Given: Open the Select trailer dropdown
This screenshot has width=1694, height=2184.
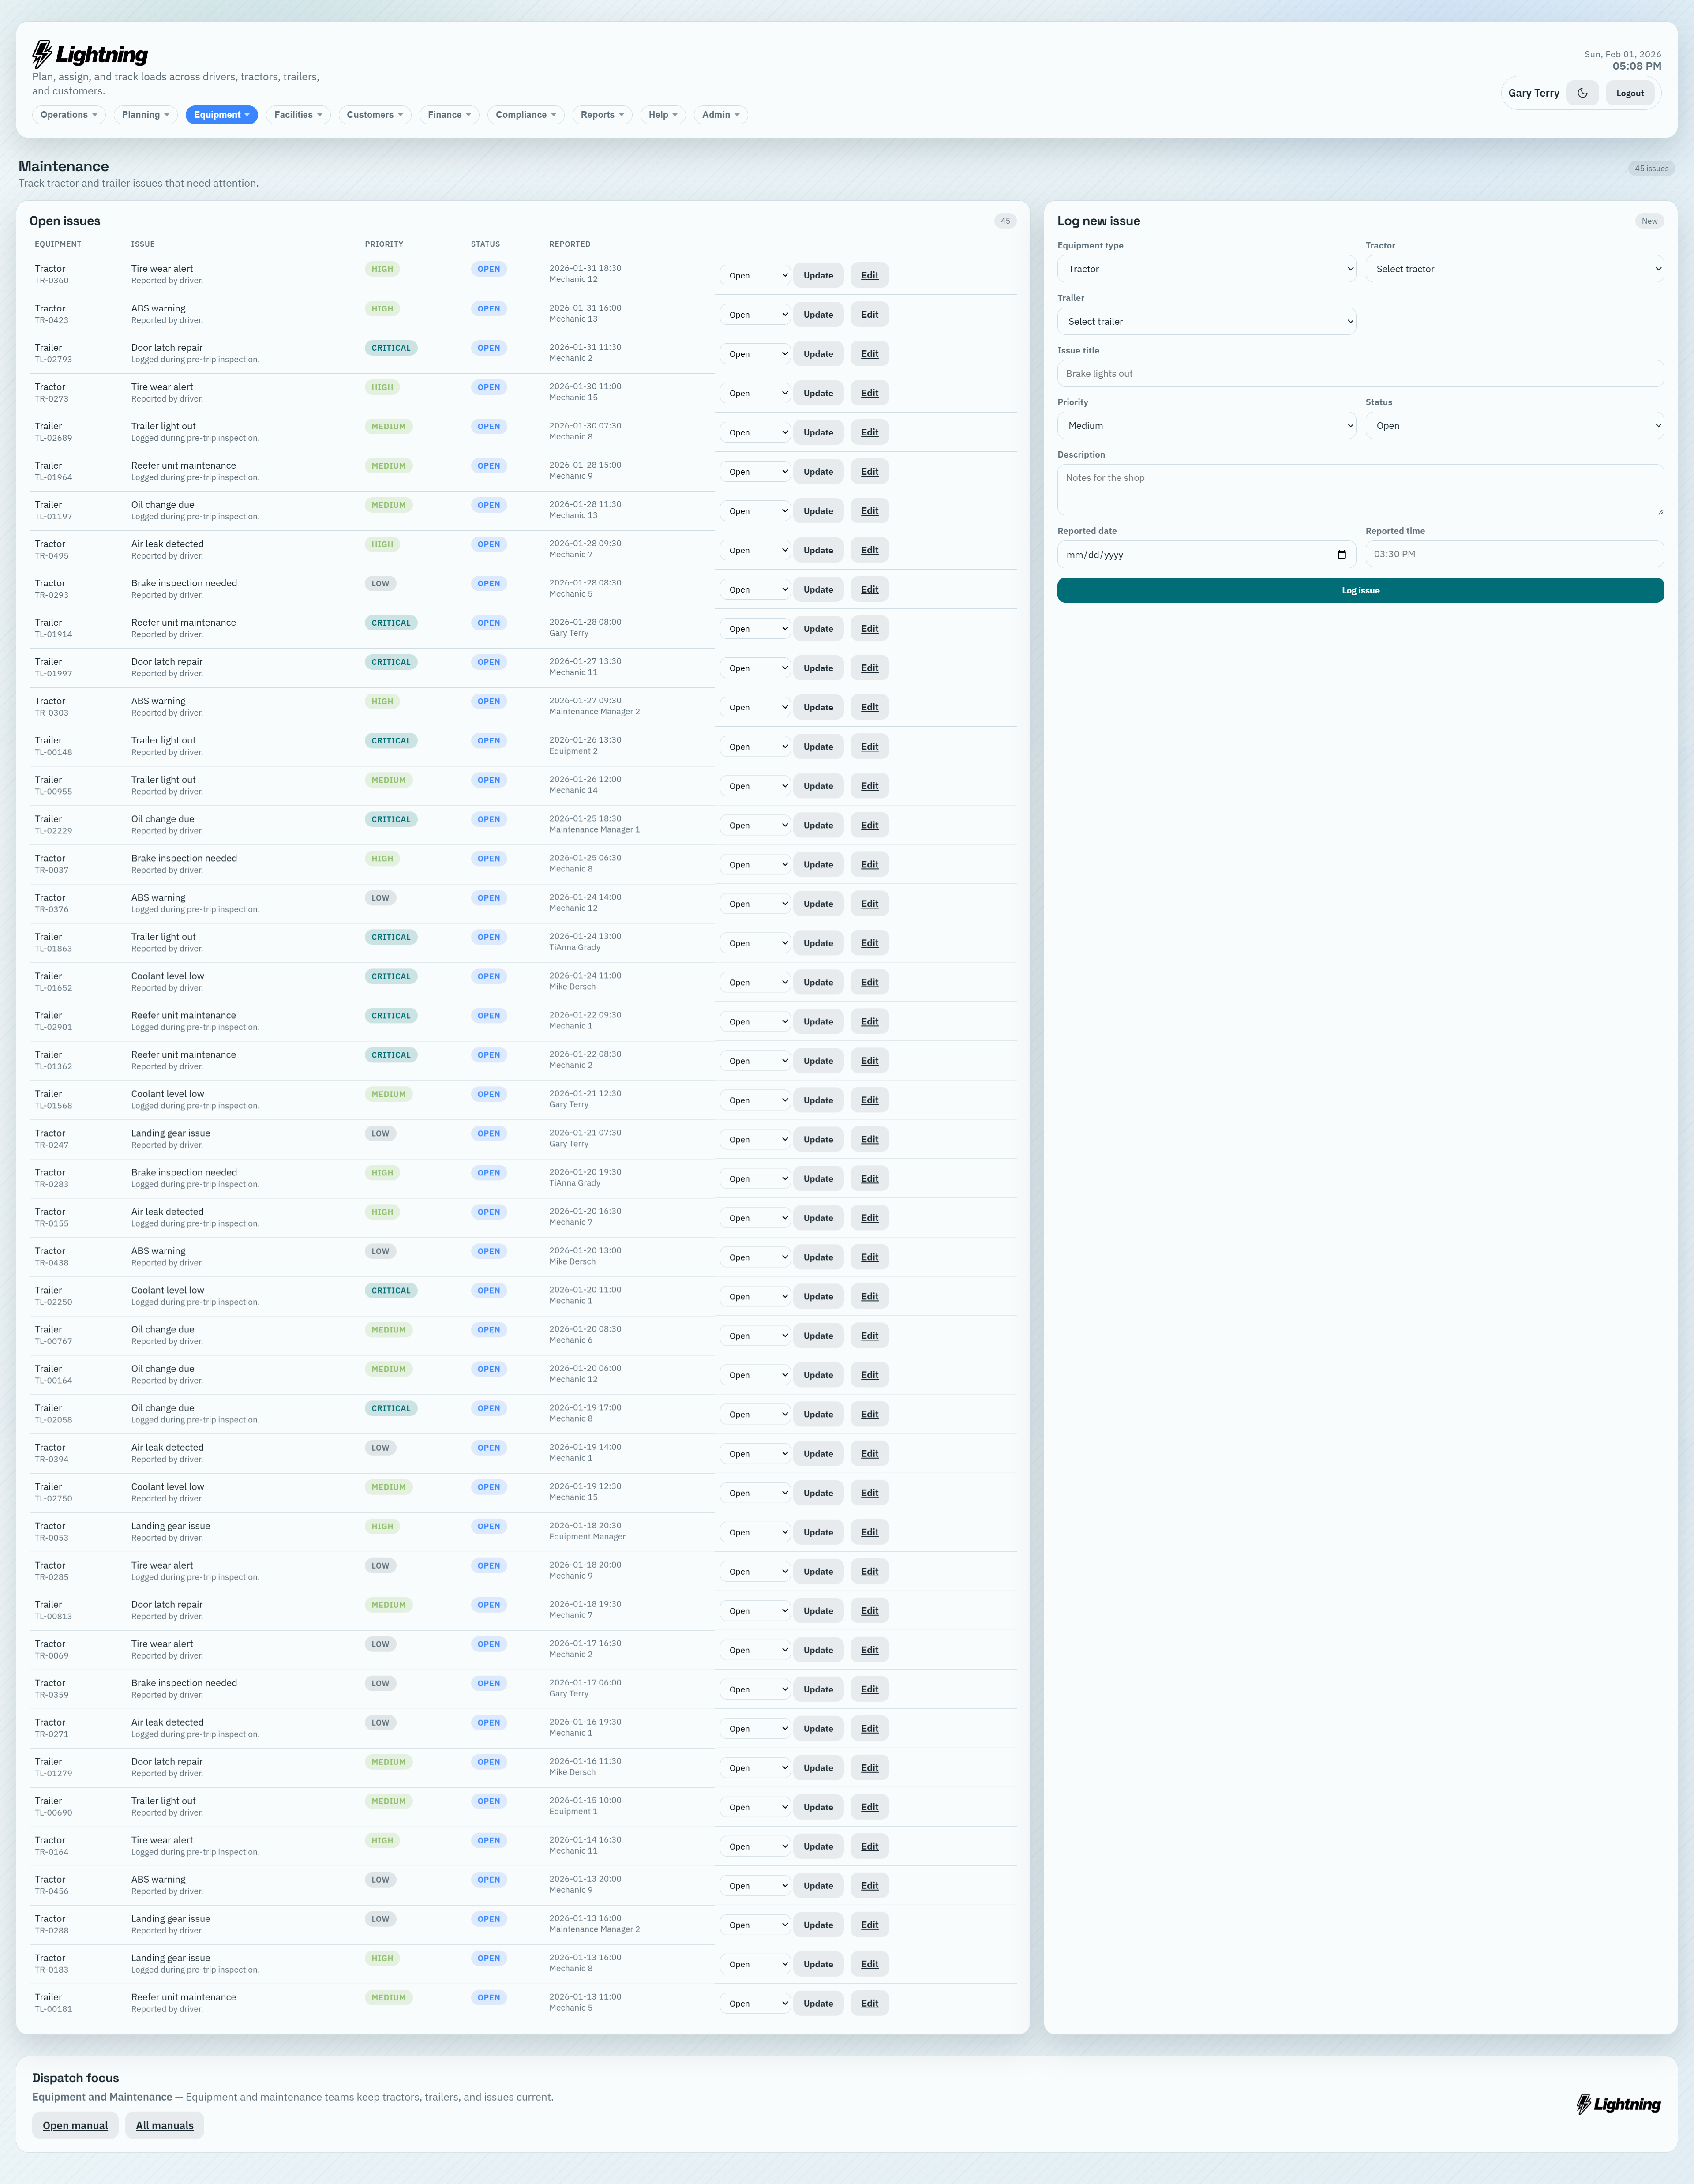Looking at the screenshot, I should point(1206,322).
